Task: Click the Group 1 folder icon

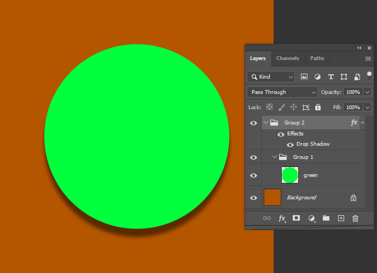Action: (283, 157)
